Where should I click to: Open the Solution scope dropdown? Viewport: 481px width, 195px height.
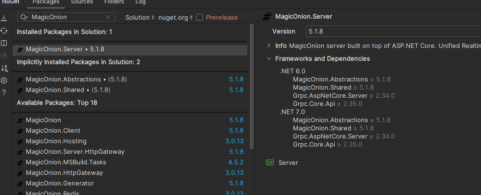[x=140, y=18]
